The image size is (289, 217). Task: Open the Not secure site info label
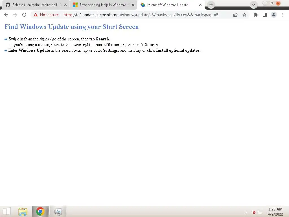tap(49, 15)
